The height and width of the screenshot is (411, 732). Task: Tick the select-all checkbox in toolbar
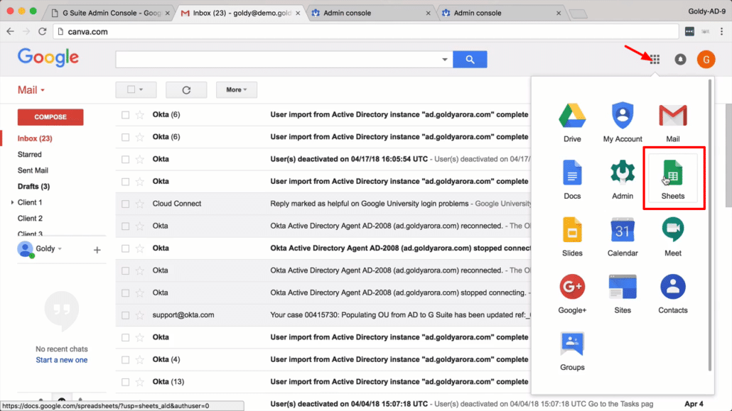(131, 89)
